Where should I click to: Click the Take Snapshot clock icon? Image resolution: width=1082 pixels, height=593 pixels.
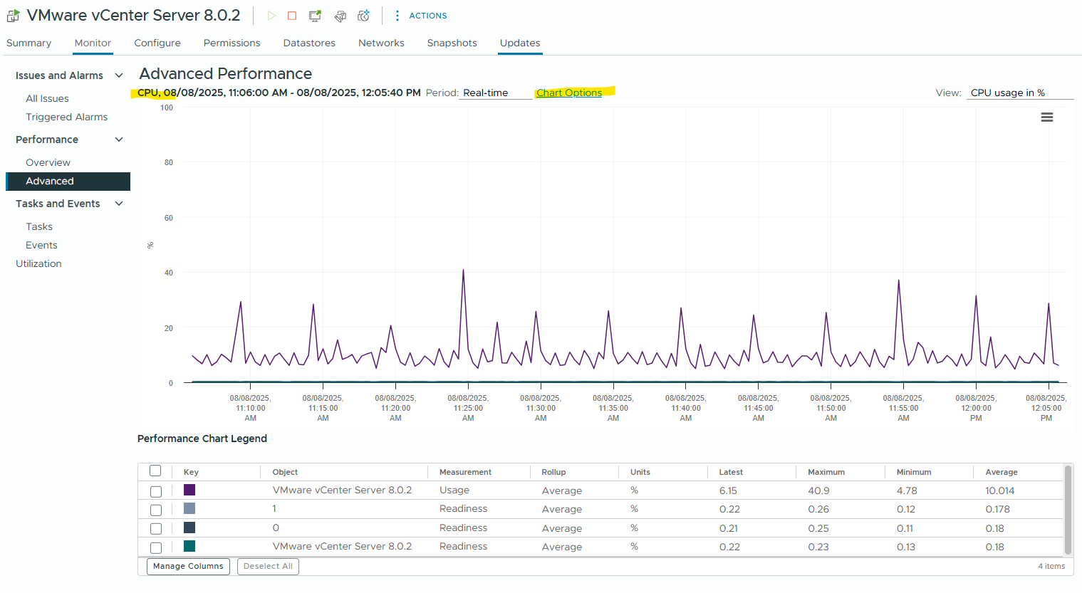pos(363,16)
